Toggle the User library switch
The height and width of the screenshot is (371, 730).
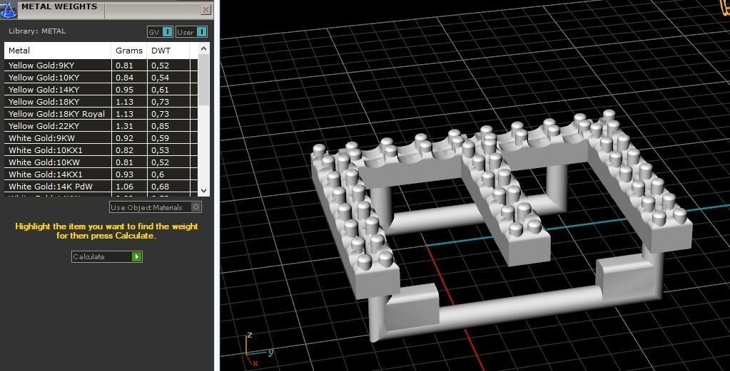192,32
